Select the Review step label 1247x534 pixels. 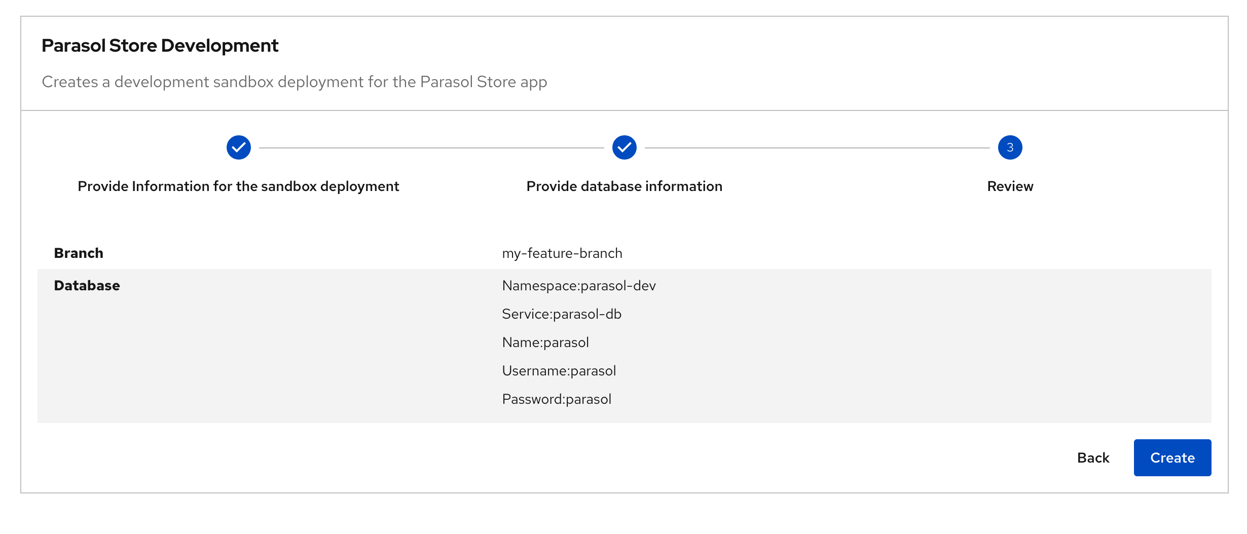click(1010, 186)
